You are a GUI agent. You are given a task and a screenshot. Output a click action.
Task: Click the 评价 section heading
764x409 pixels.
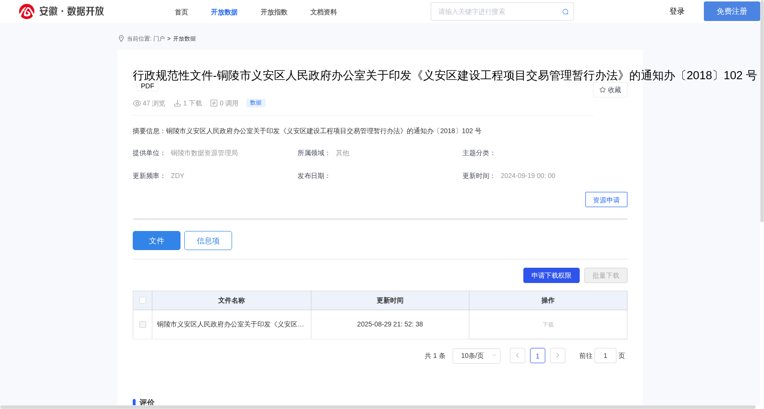(x=147, y=402)
